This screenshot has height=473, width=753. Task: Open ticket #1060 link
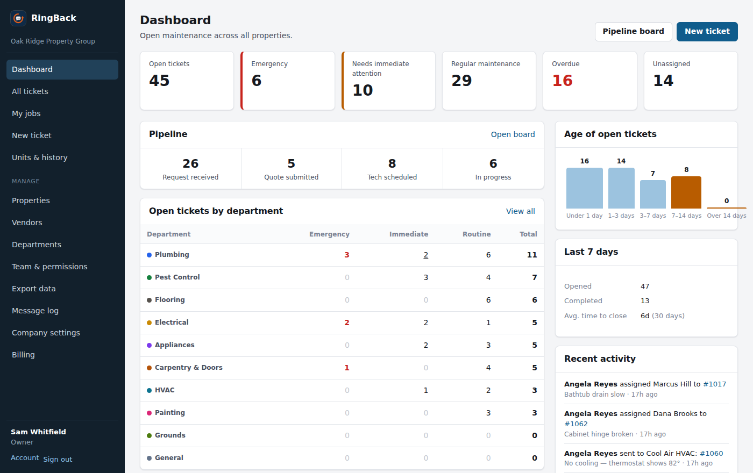tap(711, 454)
